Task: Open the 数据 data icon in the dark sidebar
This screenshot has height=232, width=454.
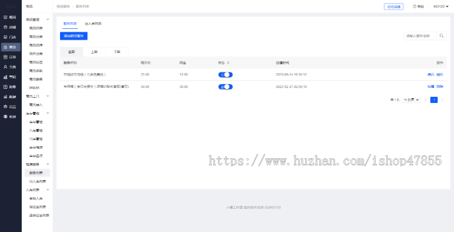Action: tap(5, 97)
